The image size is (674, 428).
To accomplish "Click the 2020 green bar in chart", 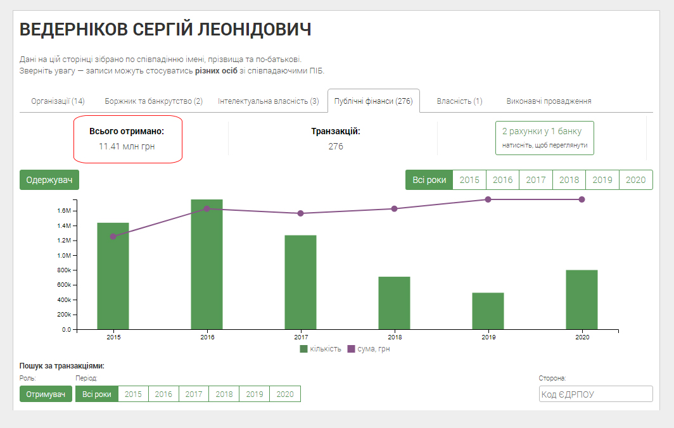I will [582, 299].
